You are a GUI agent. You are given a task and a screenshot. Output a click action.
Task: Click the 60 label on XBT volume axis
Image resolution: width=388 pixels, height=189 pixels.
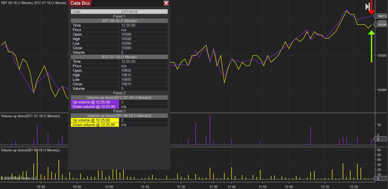point(379,150)
